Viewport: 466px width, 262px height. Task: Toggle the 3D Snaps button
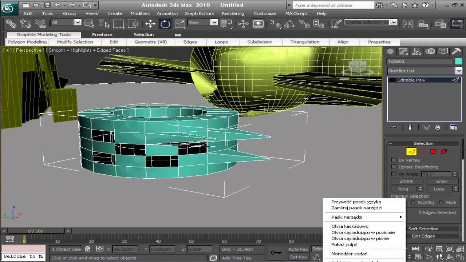(x=275, y=24)
